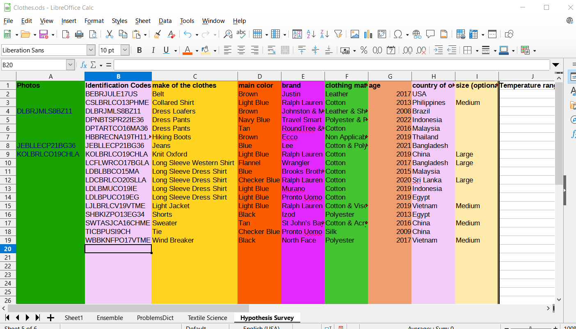Create a new spreadsheet with the New icon

(7, 34)
